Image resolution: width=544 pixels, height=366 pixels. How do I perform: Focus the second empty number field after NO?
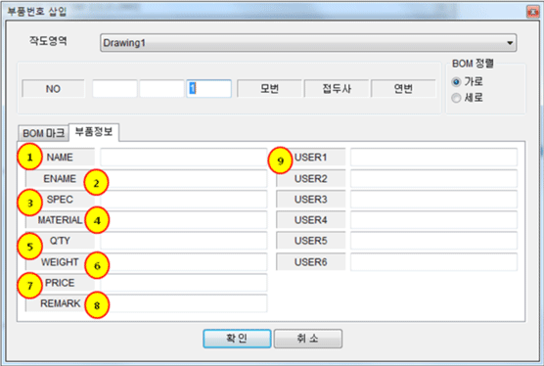(x=161, y=89)
